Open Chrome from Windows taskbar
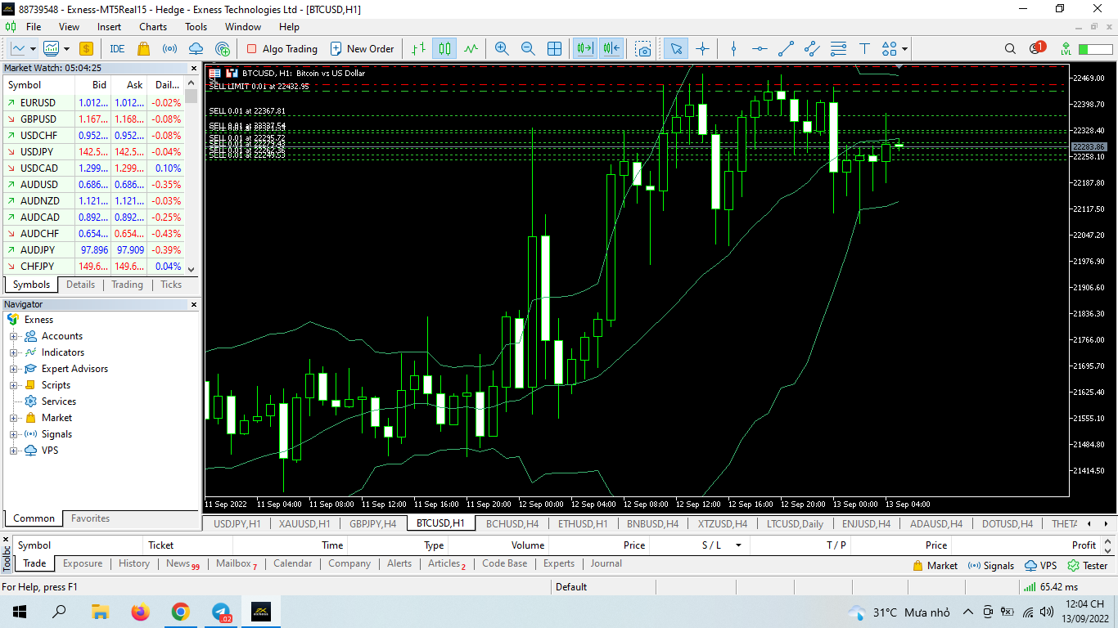The width and height of the screenshot is (1118, 628). tap(180, 612)
